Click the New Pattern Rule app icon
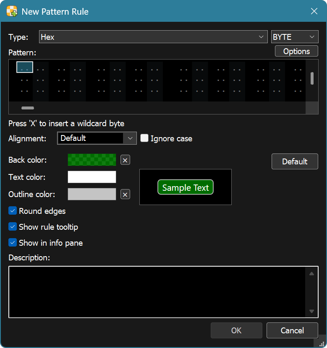The width and height of the screenshot is (327, 348). tap(12, 11)
